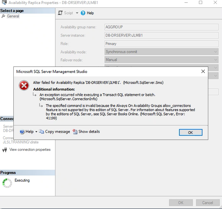Click the wrench icon beside General
Viewport: 222px width, 209px height.
[x=3, y=16]
